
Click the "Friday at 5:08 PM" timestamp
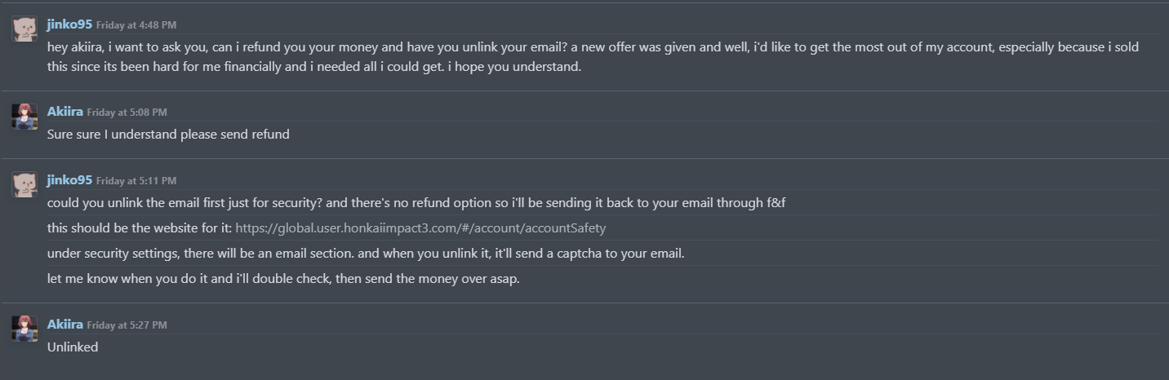point(127,113)
